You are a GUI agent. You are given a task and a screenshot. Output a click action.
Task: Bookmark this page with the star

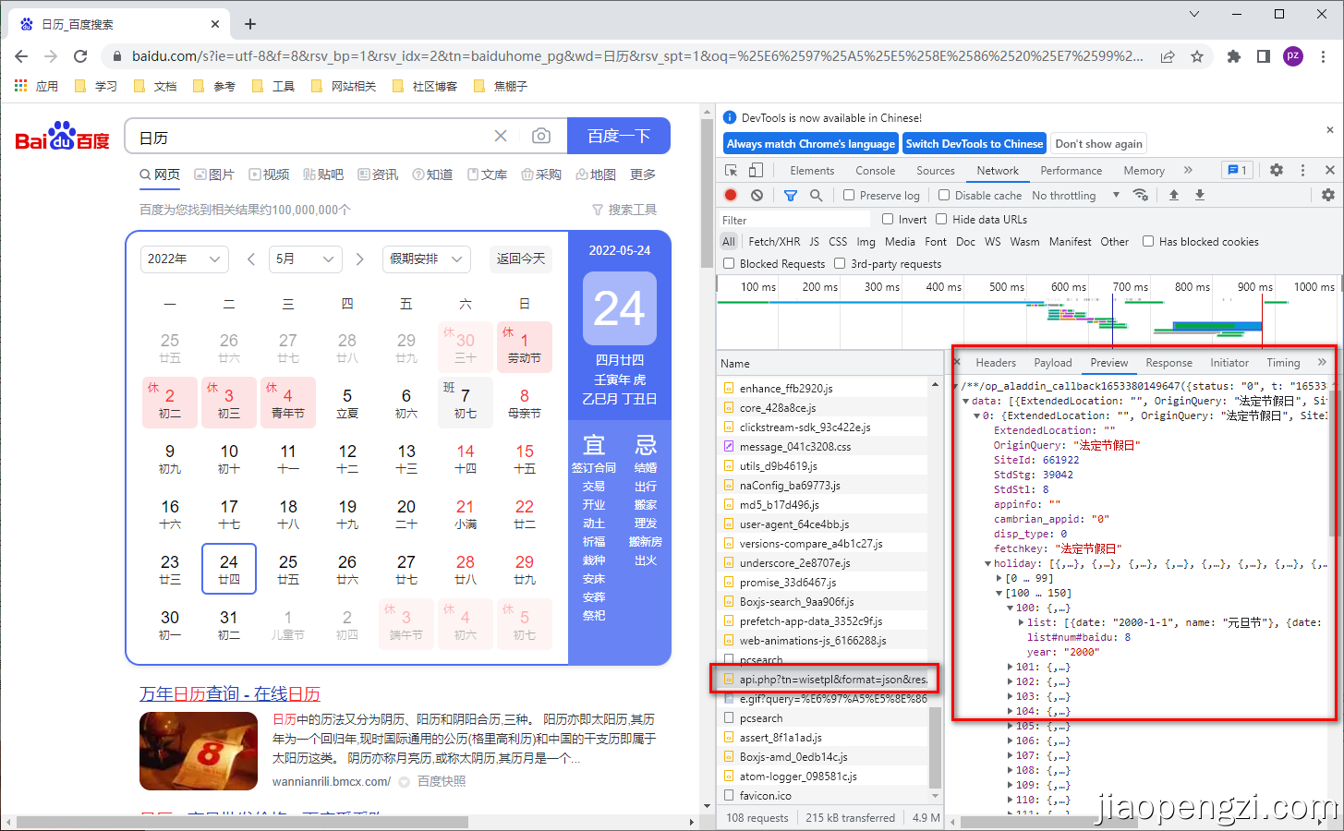pyautogui.click(x=1197, y=56)
